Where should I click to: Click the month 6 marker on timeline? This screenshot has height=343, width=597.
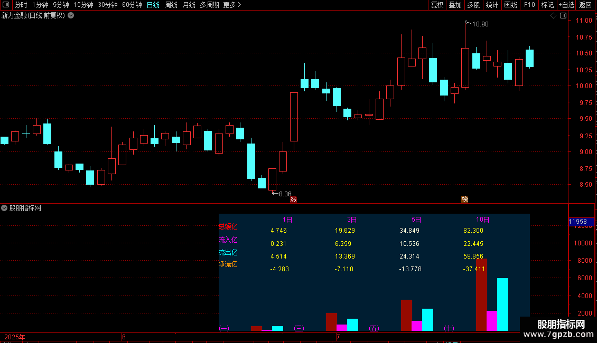tap(124, 337)
